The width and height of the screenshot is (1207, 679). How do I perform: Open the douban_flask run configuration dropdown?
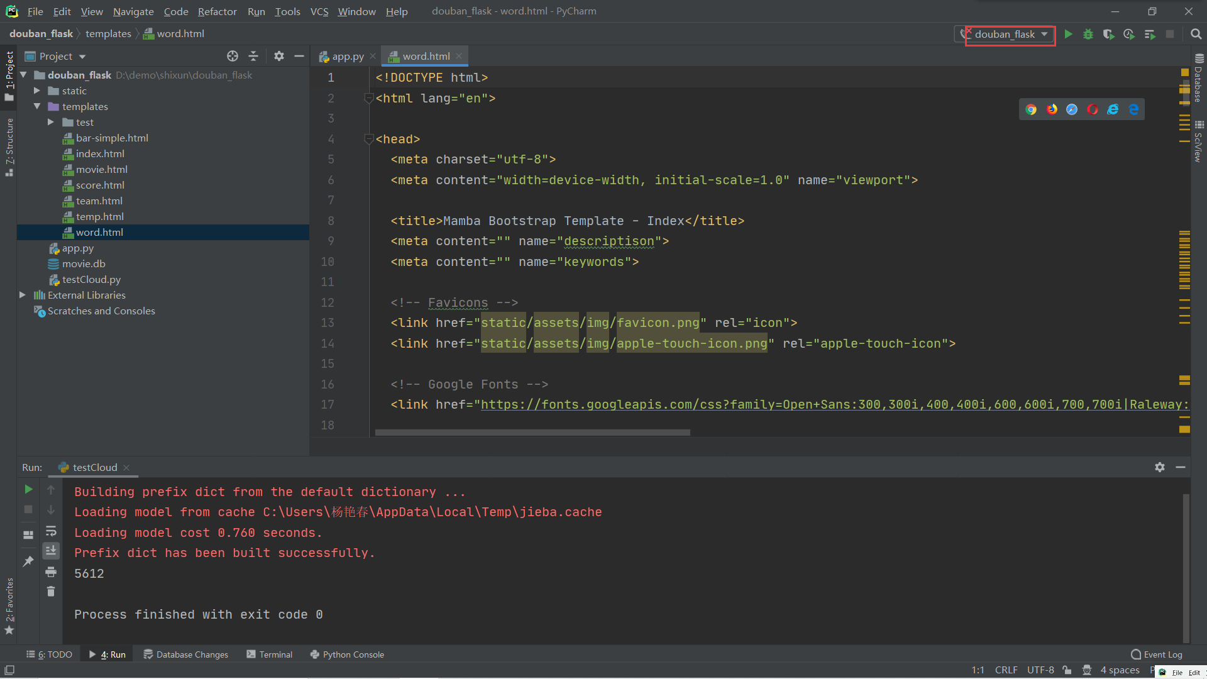[1010, 35]
